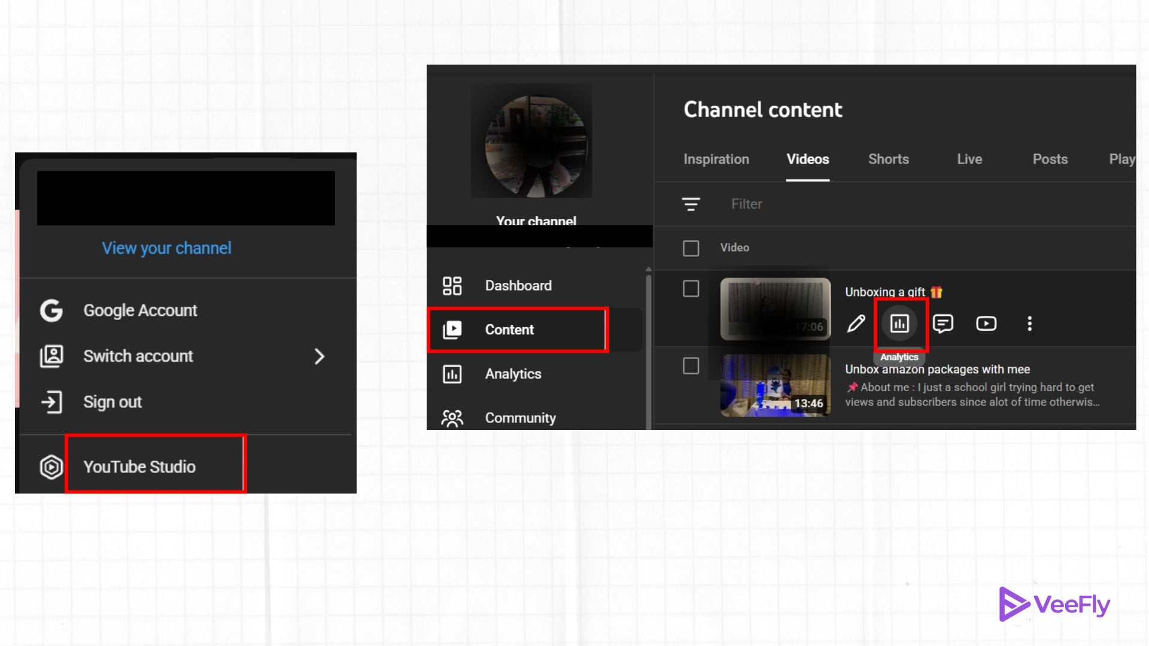Viewport: 1149px width, 646px height.
Task: Open the Live tab
Action: pos(969,159)
